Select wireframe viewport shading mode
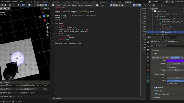This screenshot has height=103, width=184. 38,5
